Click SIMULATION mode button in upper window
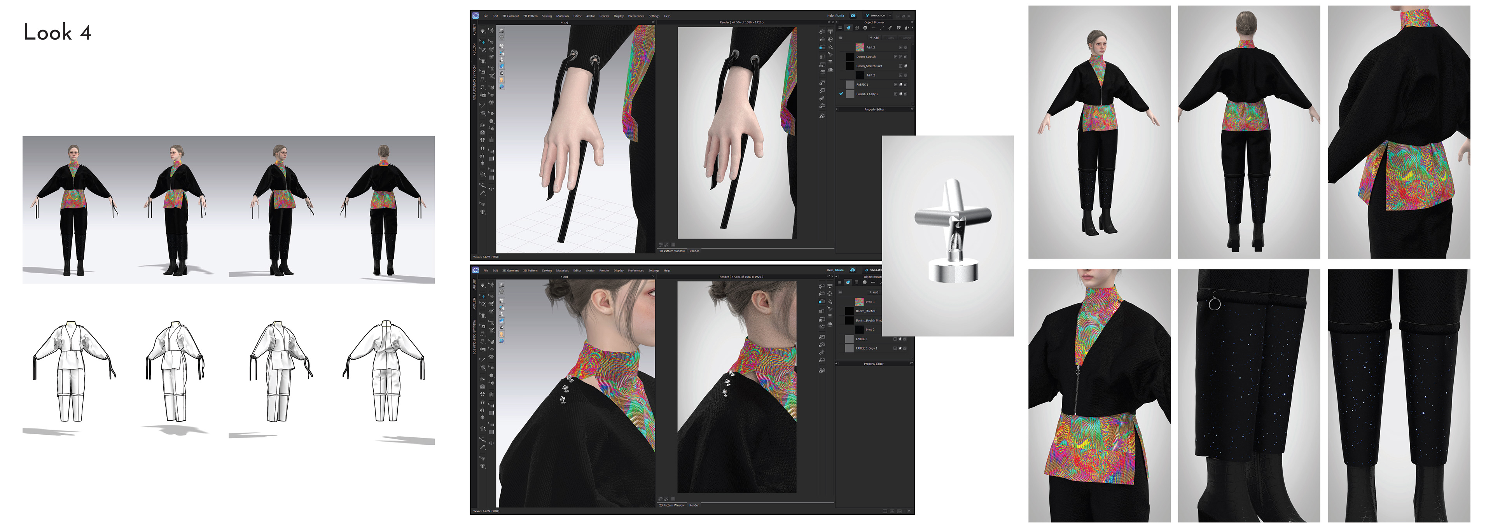Screen dimensions: 1493x528 coord(876,16)
